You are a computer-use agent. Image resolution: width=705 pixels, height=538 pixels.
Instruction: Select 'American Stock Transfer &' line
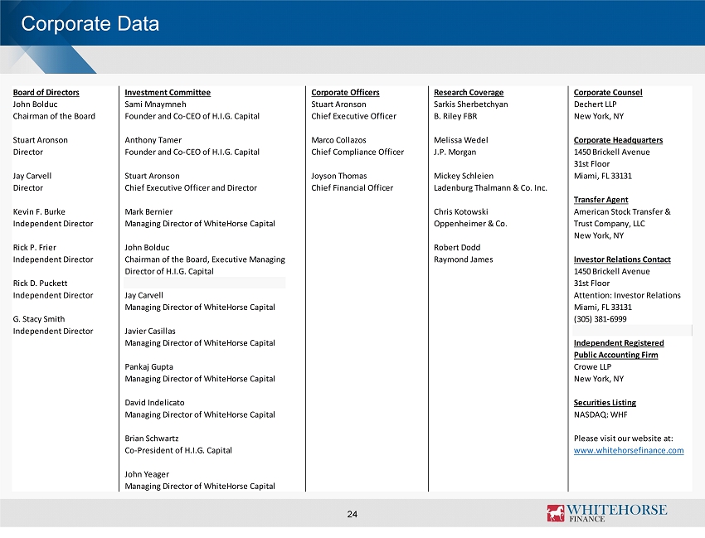[x=622, y=211]
